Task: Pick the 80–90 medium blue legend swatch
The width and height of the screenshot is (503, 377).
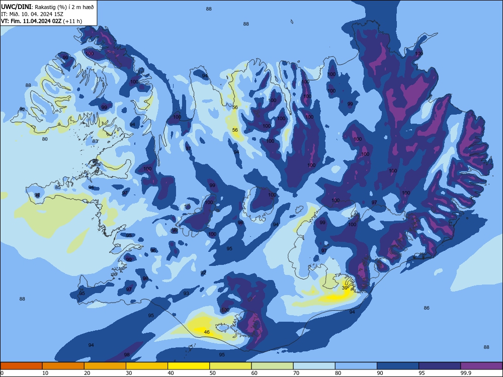Action: [356, 366]
